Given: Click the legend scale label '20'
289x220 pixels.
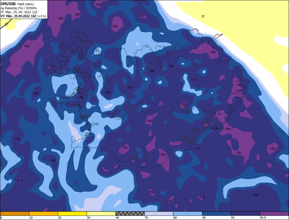Looking at the screenshot, I should tap(60, 218).
